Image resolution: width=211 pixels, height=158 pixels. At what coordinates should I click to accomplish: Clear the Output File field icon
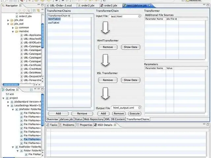[x=139, y=108]
